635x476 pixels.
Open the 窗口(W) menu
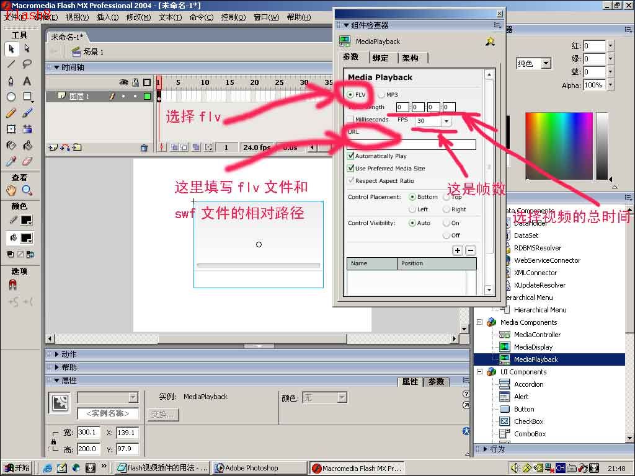(x=266, y=17)
